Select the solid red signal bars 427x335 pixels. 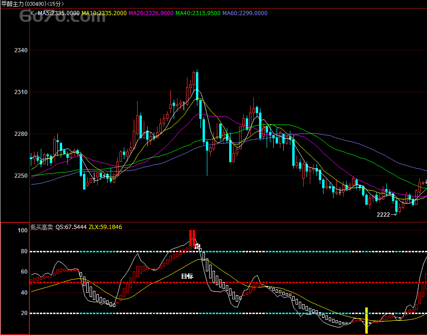(x=192, y=238)
